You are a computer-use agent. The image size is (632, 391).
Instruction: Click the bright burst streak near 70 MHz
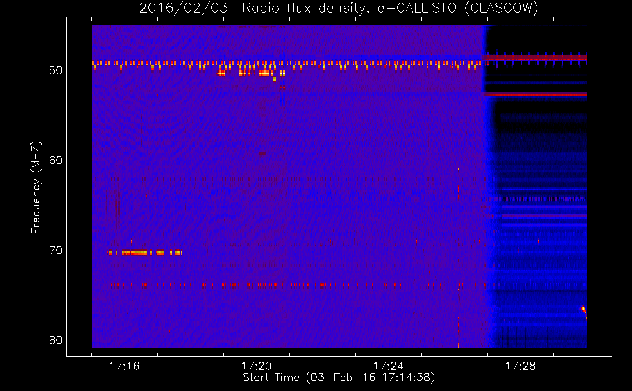146,253
